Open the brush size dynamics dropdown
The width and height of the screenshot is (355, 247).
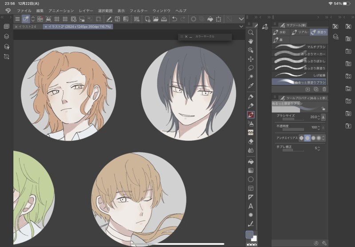[323, 117]
